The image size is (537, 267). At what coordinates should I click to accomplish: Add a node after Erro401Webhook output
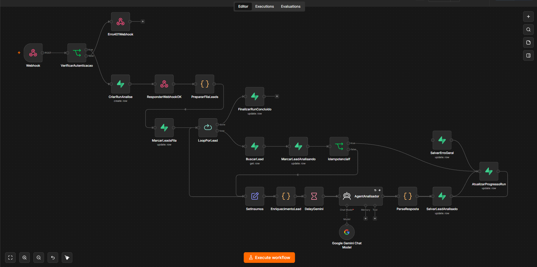143,22
